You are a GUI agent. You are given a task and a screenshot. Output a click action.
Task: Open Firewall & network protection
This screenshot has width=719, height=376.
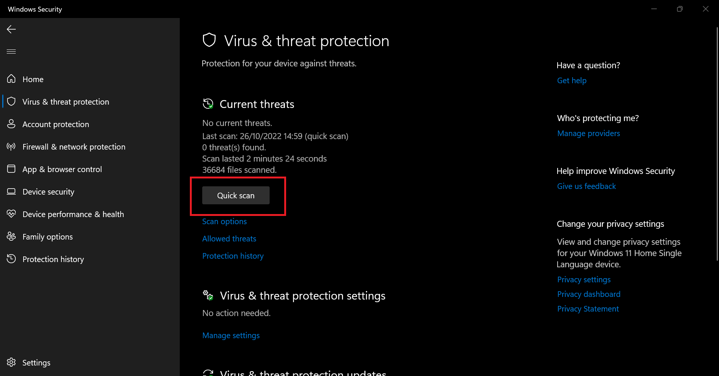coord(74,147)
